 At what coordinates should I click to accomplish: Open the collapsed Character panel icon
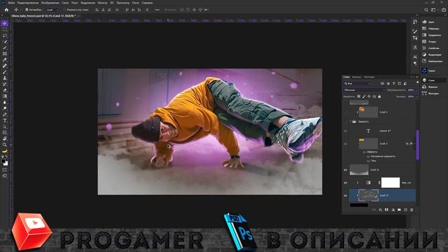[x=415, y=57]
